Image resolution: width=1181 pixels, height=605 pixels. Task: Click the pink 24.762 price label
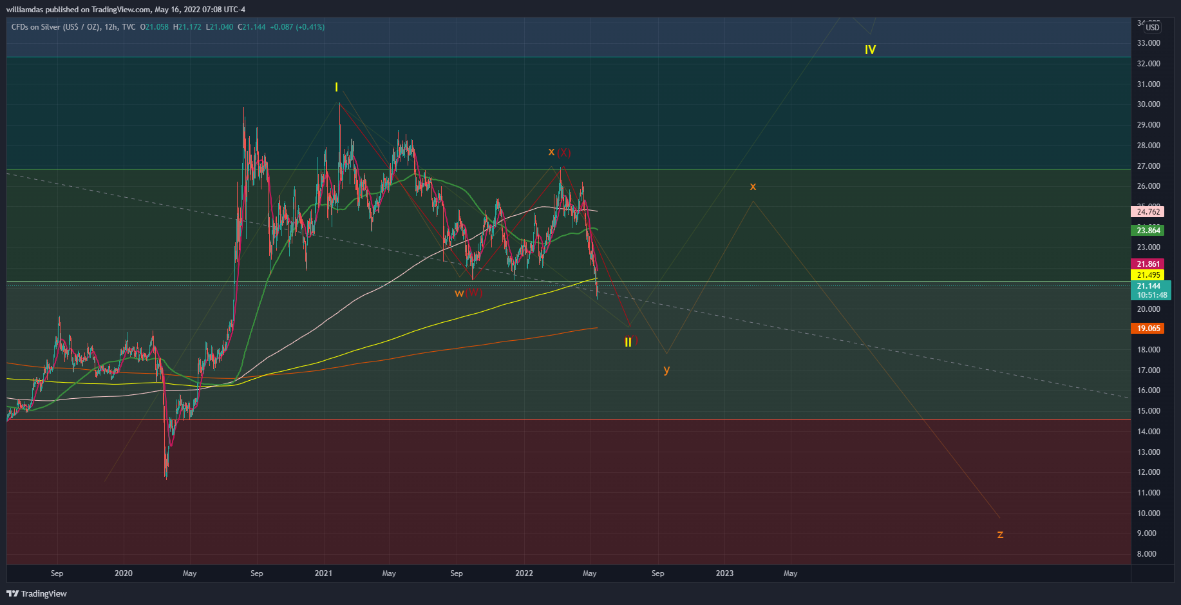click(x=1148, y=212)
